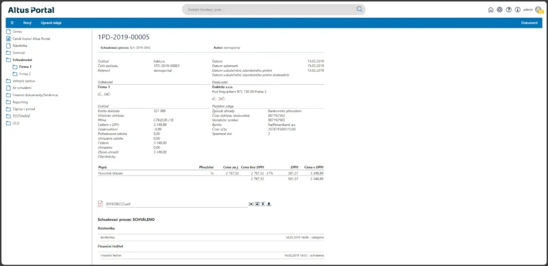The width and height of the screenshot is (548, 266).
Task: Expand the Firemní dokumenty/Směrnice folder
Action: click(35, 95)
